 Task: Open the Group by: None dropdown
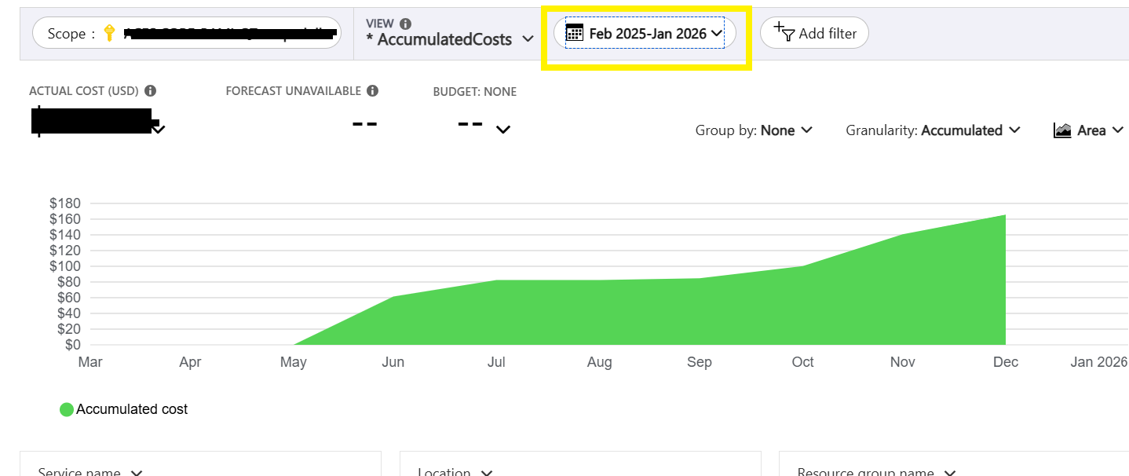point(754,130)
